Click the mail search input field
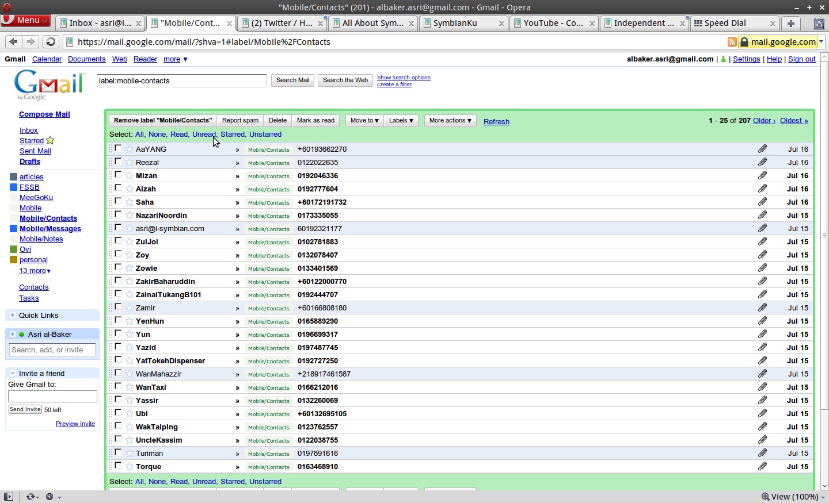Image resolution: width=829 pixels, height=503 pixels. point(181,80)
